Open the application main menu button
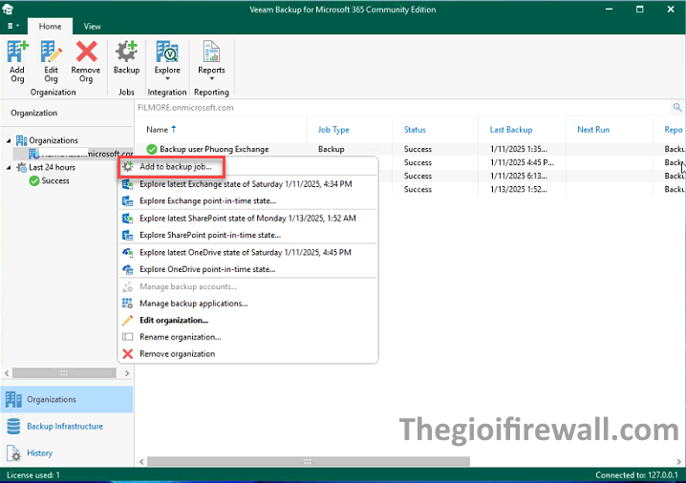Viewport: 686px width, 483px height. (13, 26)
